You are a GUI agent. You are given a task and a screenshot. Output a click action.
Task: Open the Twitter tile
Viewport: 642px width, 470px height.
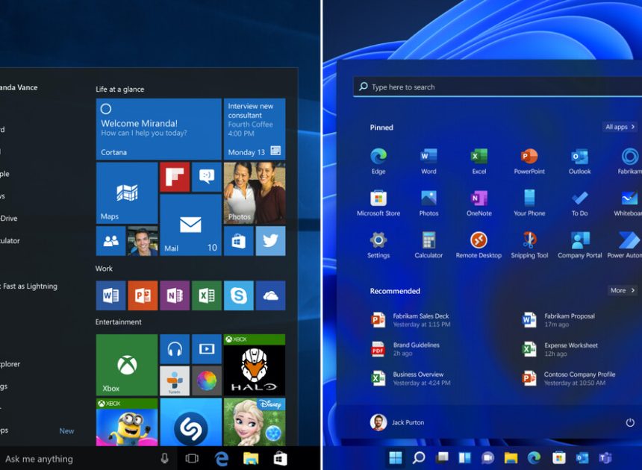(x=270, y=241)
